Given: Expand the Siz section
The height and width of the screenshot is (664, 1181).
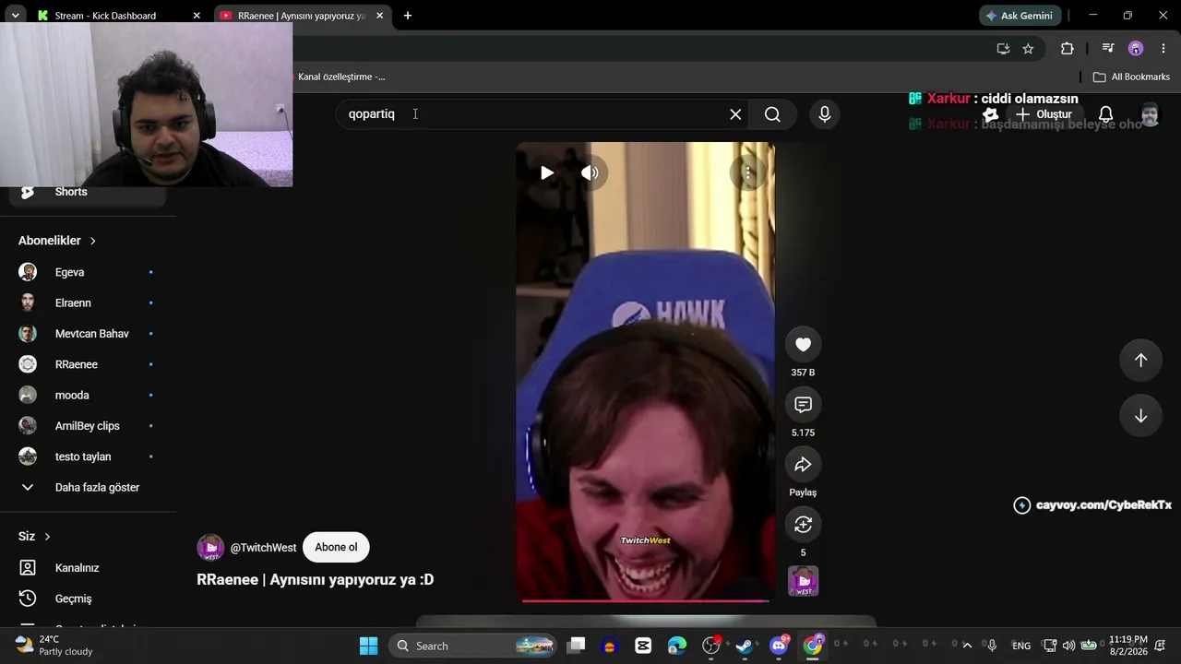Looking at the screenshot, I should (35, 537).
